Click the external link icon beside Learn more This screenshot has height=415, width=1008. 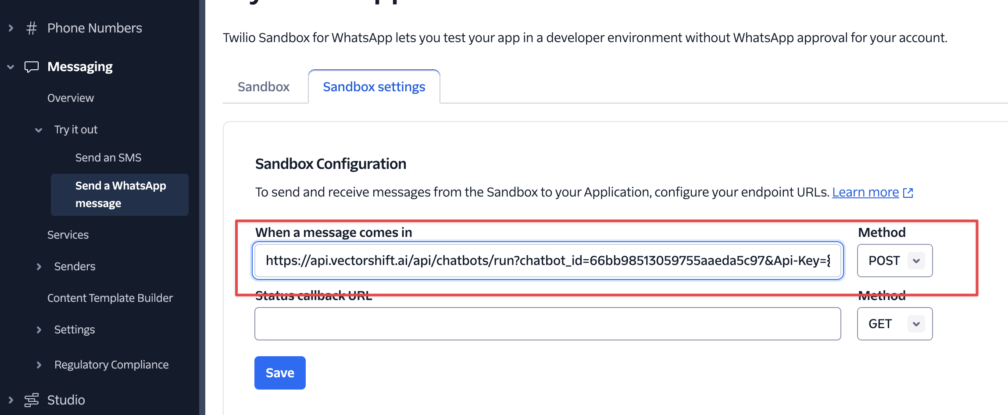pos(908,193)
